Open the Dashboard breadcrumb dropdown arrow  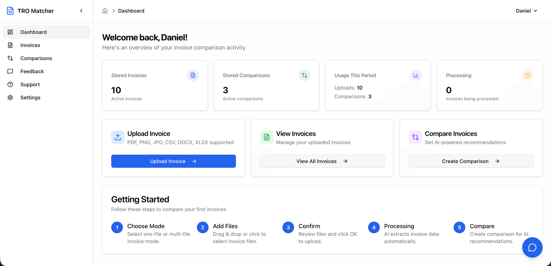(x=114, y=10)
